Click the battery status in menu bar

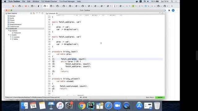point(155,1)
